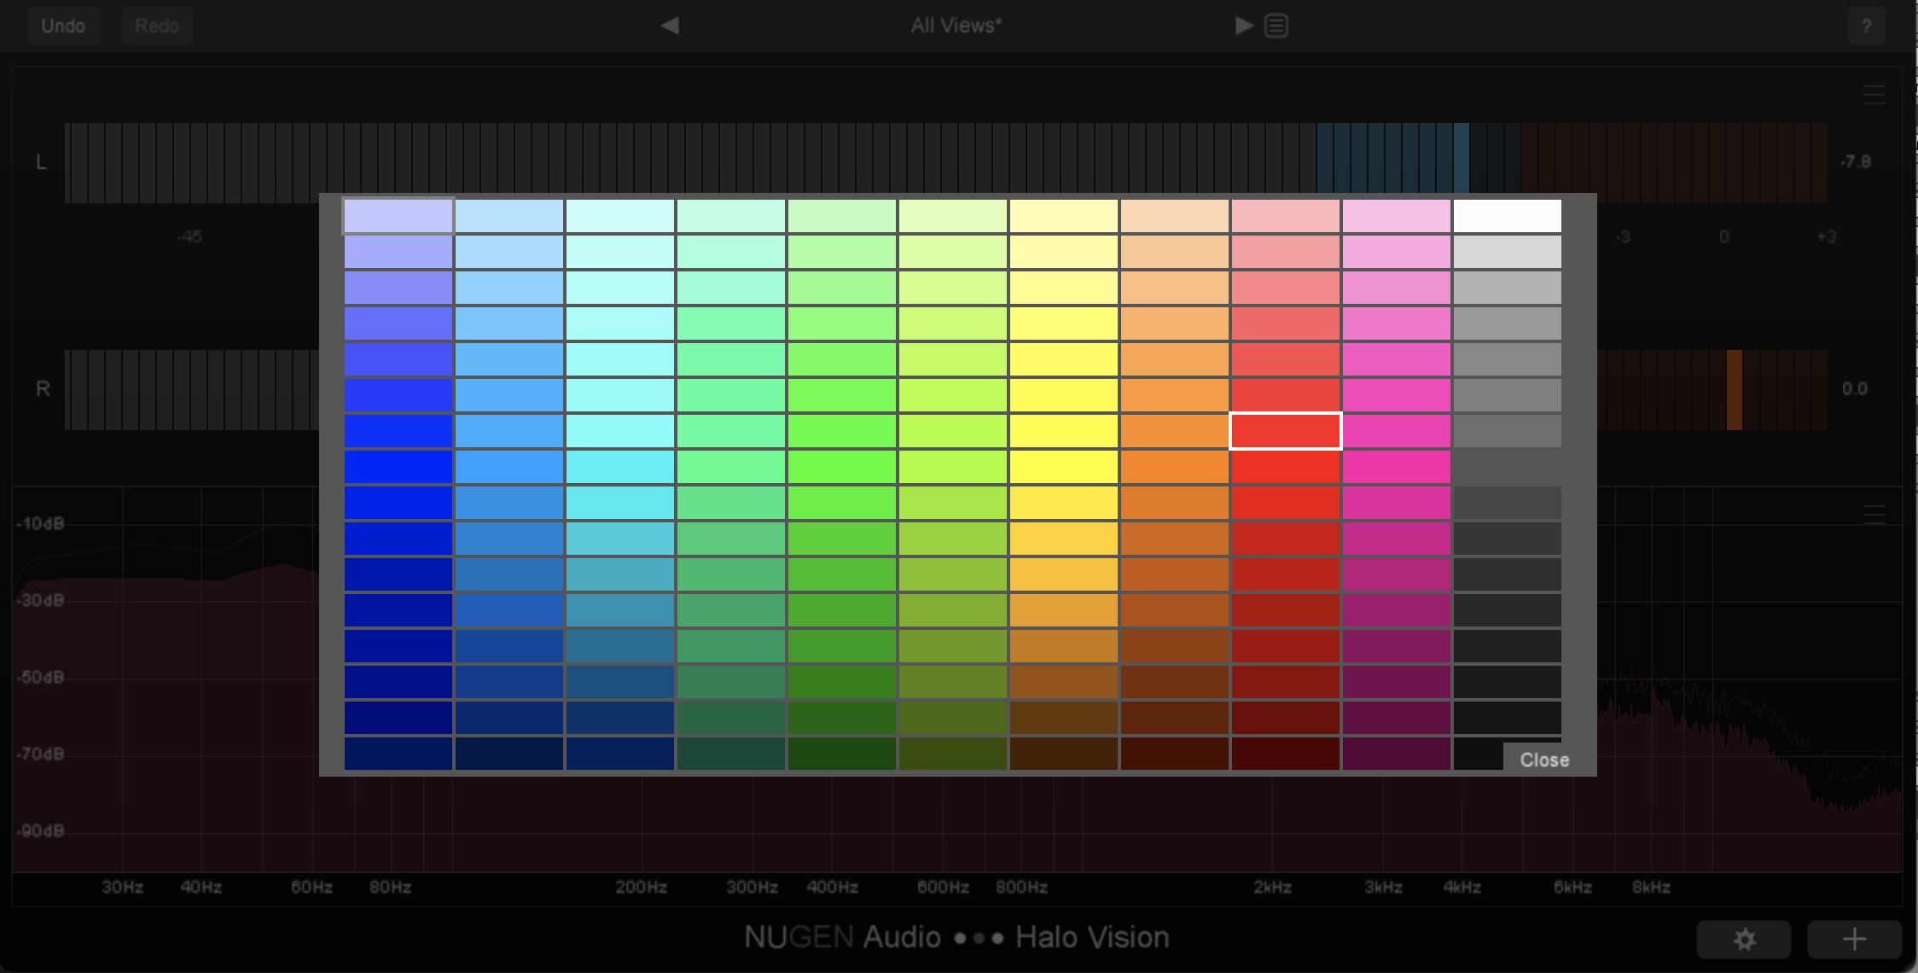The width and height of the screenshot is (1918, 973).
Task: Pick the lightest cyan top swatch
Action: click(619, 216)
